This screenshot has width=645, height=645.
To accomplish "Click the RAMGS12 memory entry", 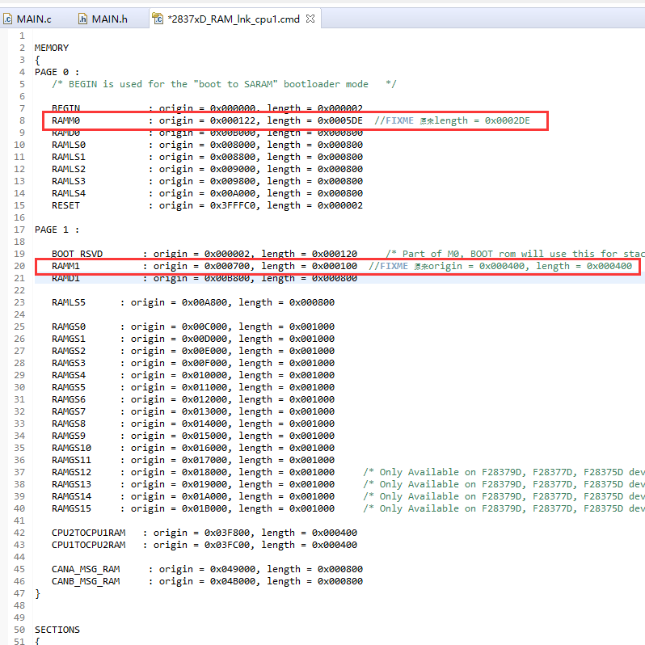I will click(x=72, y=472).
